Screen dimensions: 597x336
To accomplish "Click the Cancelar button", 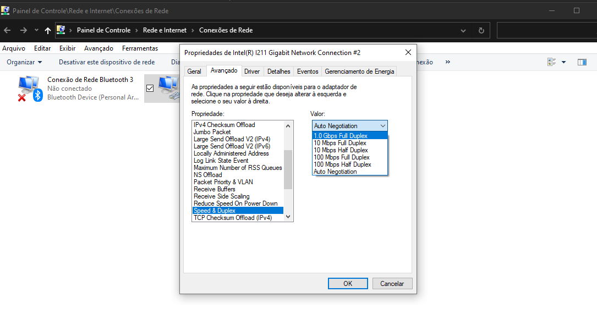I will point(392,284).
